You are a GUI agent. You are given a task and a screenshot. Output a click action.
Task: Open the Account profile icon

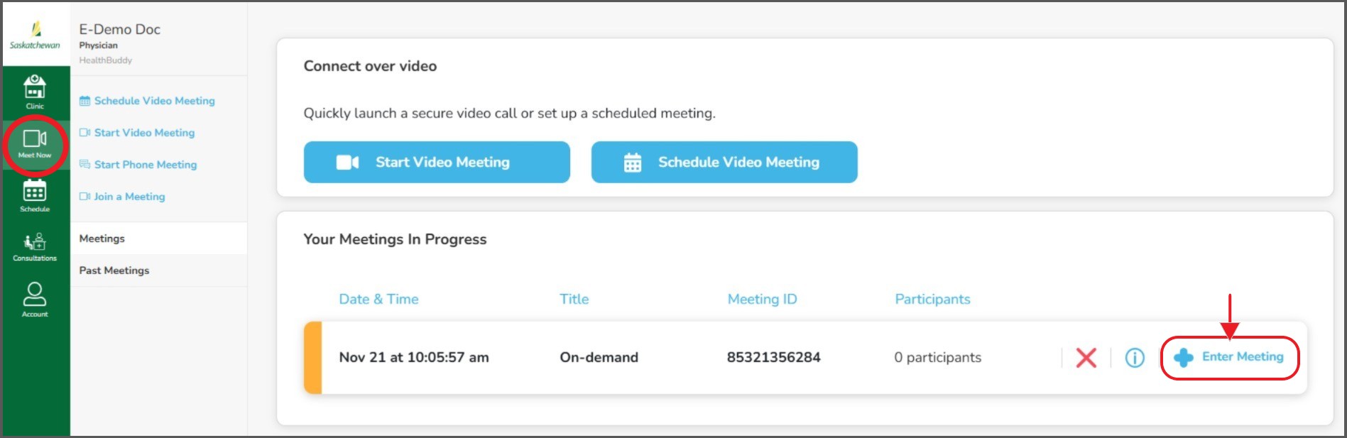(35, 299)
